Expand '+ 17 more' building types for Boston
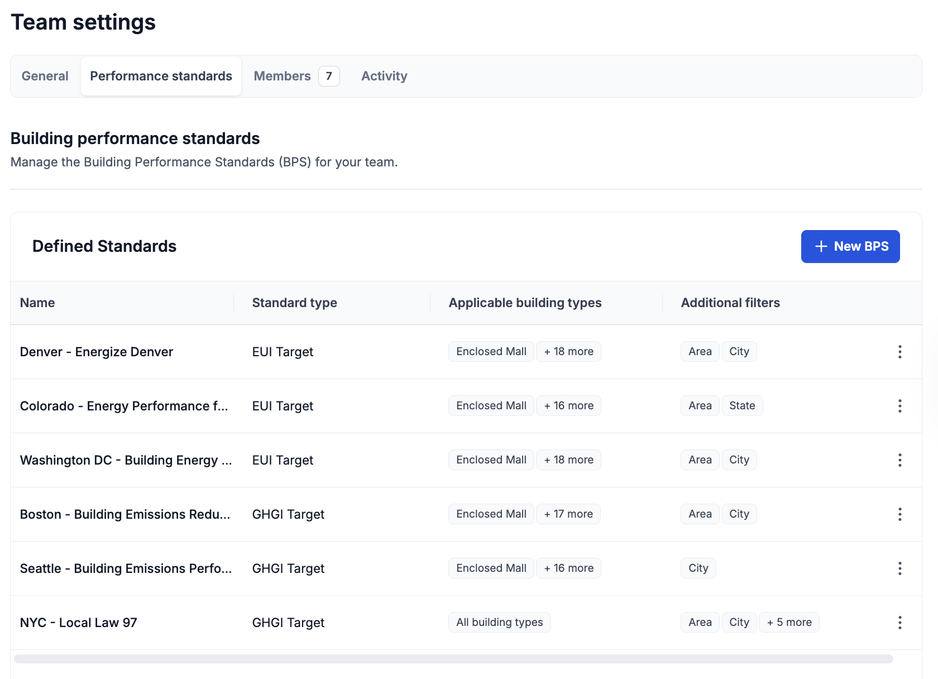Viewport: 938px width, 679px height. point(568,514)
